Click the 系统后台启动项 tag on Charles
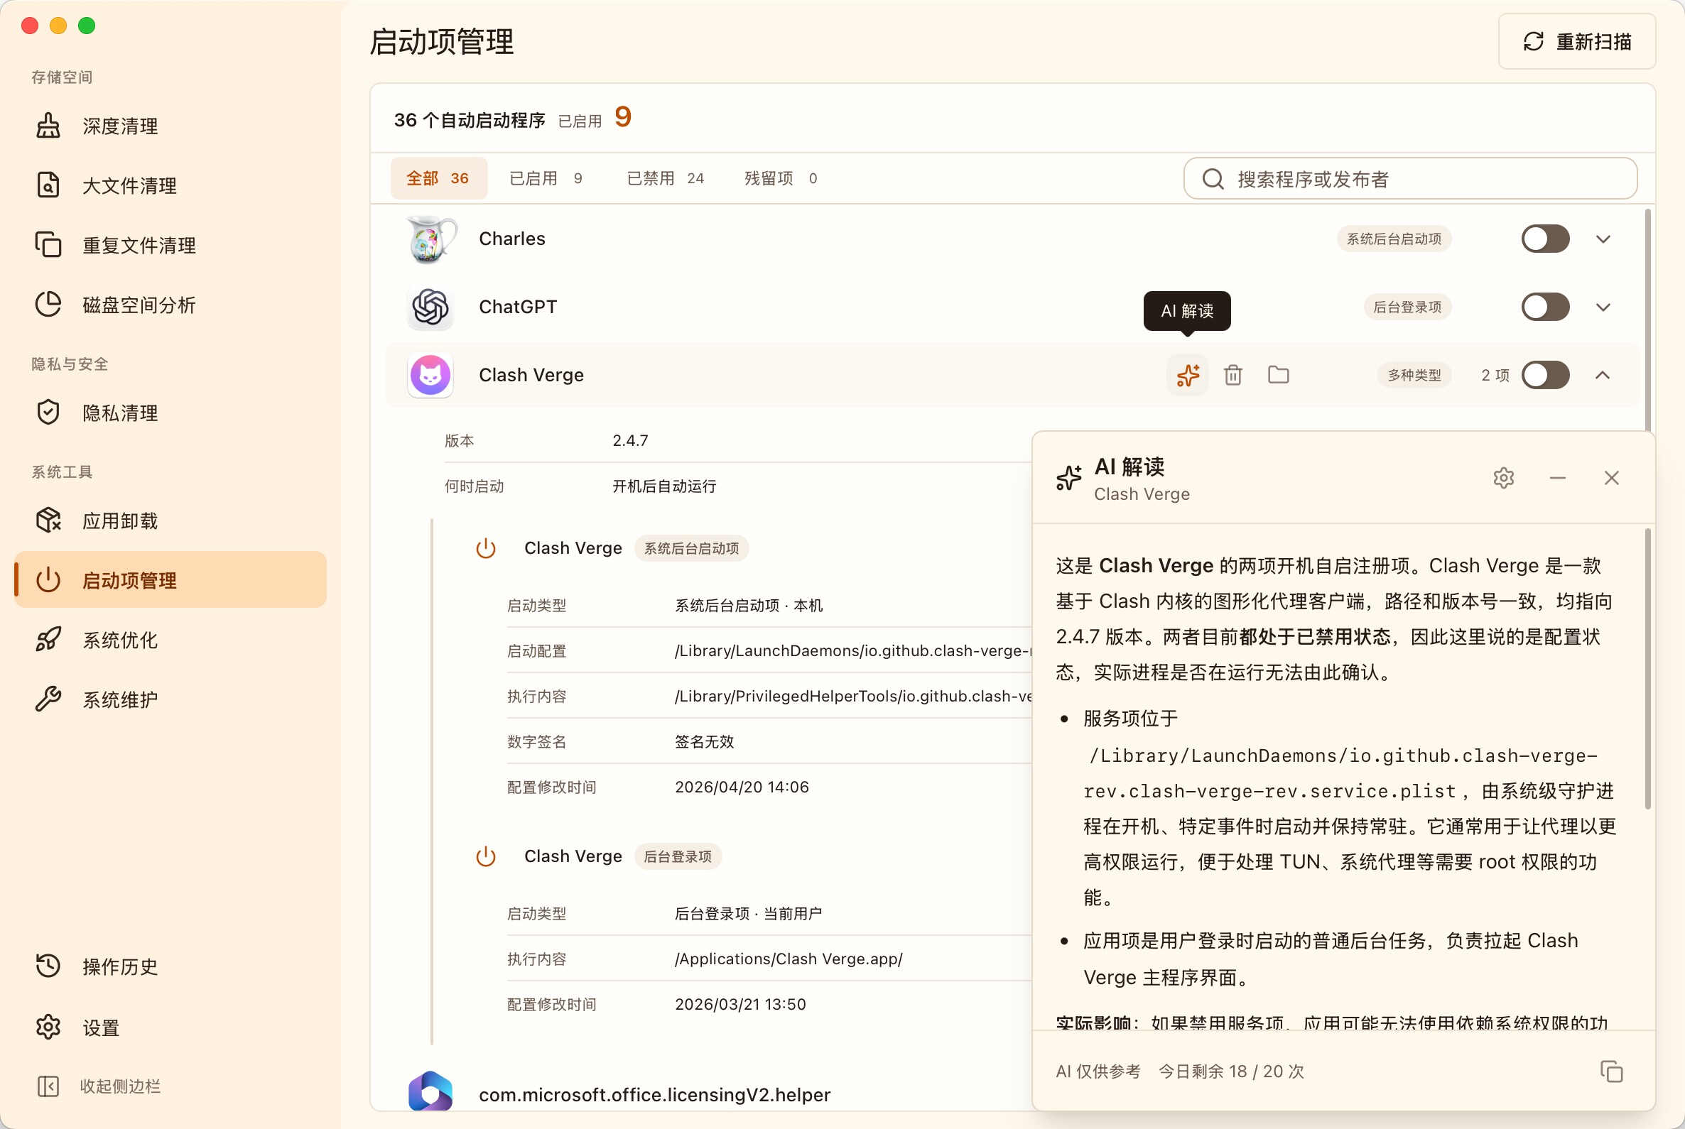 [1394, 239]
